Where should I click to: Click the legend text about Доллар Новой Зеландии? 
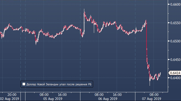coord(59,84)
